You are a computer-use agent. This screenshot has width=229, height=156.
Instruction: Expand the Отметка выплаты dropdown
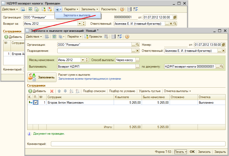pyautogui.click(x=177, y=91)
